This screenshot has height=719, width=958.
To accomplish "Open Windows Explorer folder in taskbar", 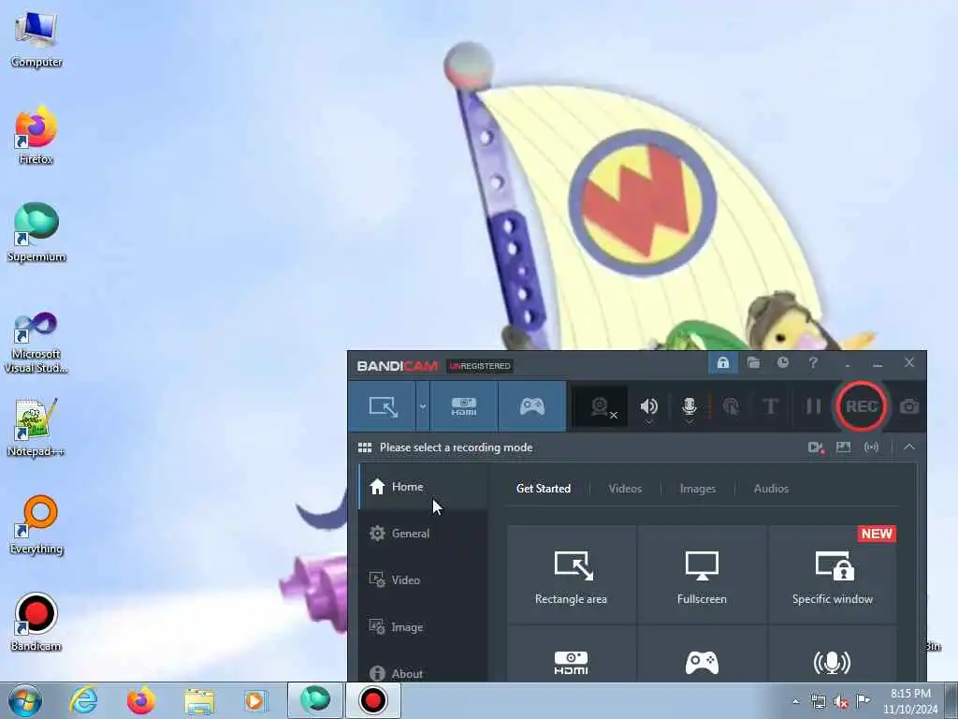I will (199, 700).
